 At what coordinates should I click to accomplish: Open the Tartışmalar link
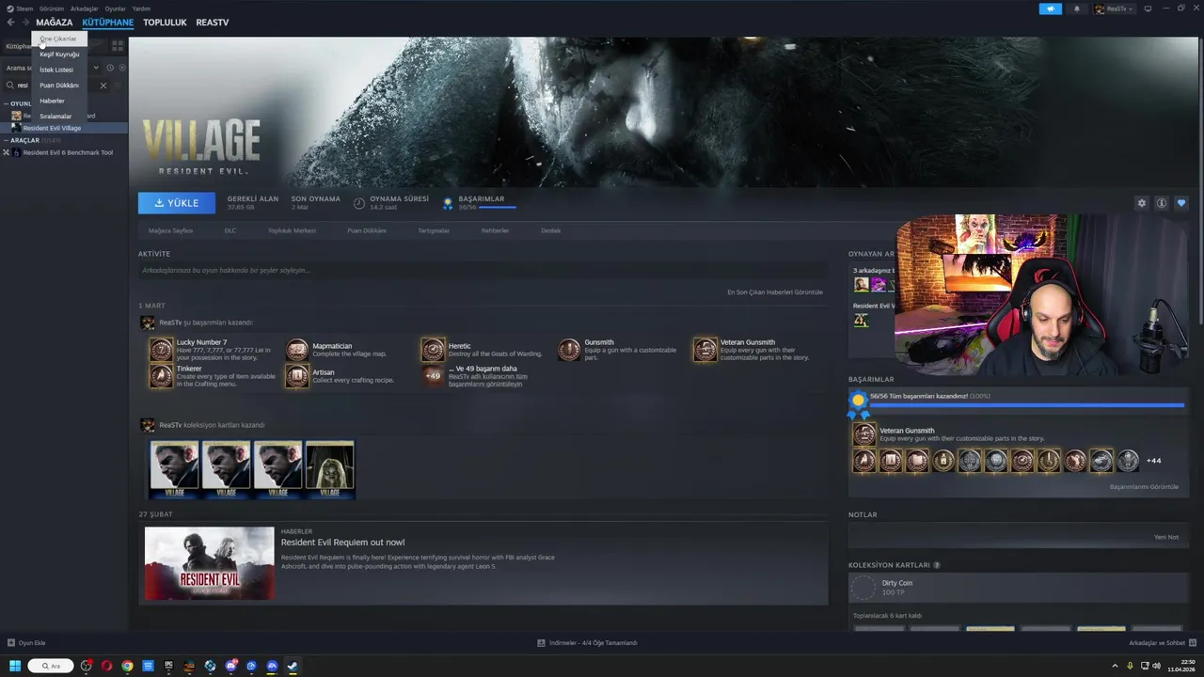click(x=434, y=230)
